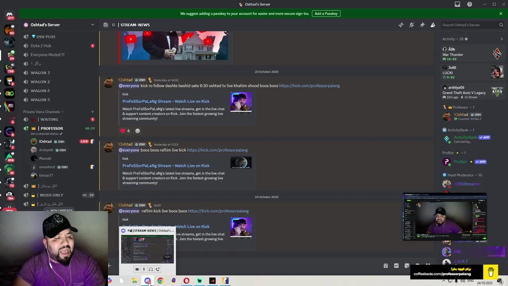The height and width of the screenshot is (286, 508).
Task: Open Windows notification center icon
Action: point(500,281)
